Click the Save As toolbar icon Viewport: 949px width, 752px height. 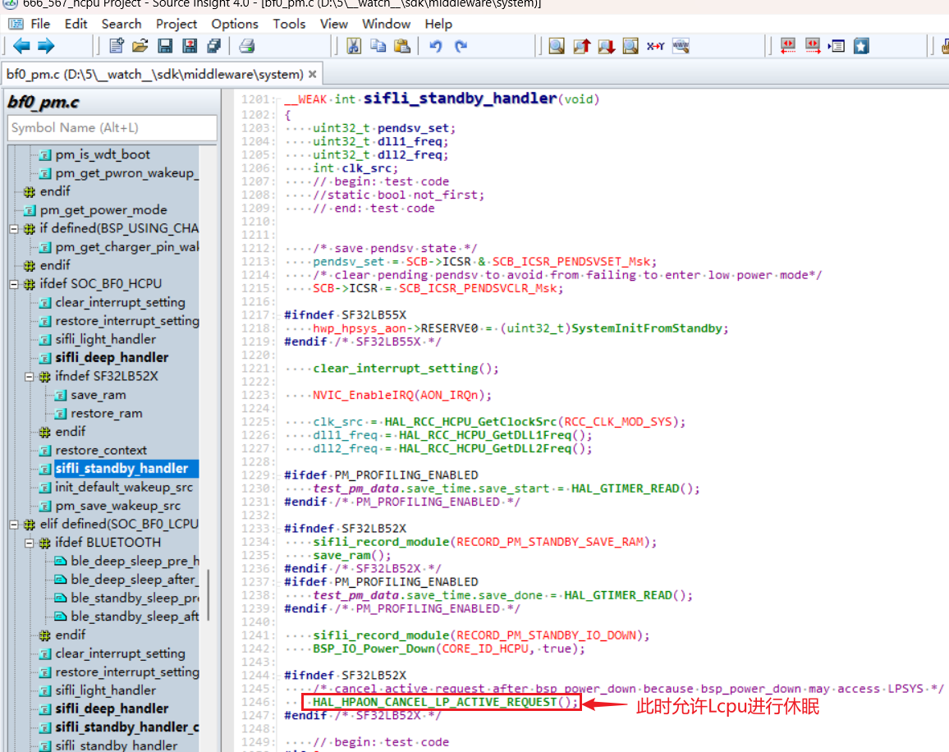[190, 46]
